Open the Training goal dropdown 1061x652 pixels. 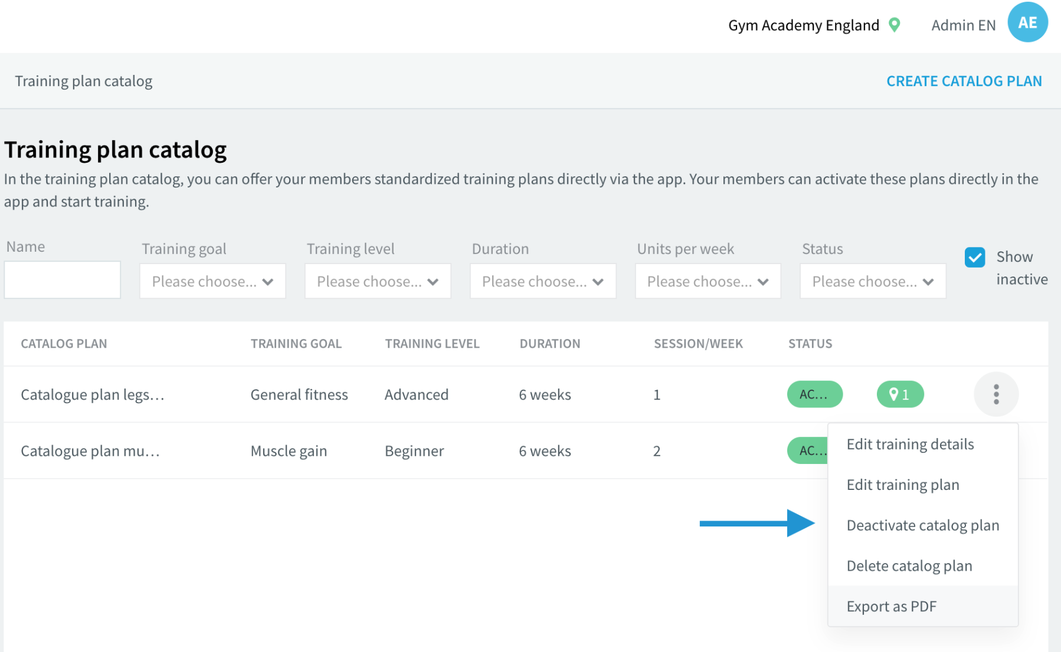[x=212, y=281]
